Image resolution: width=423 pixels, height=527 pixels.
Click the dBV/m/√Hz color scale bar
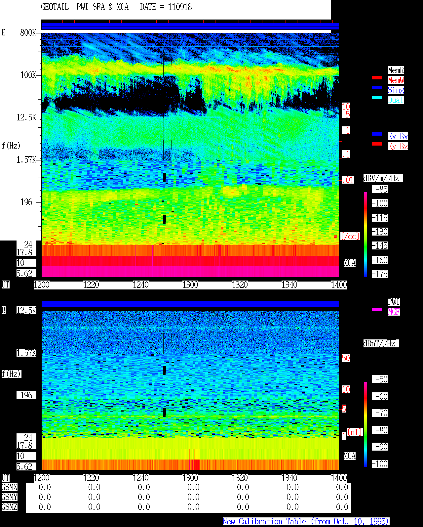click(365, 234)
